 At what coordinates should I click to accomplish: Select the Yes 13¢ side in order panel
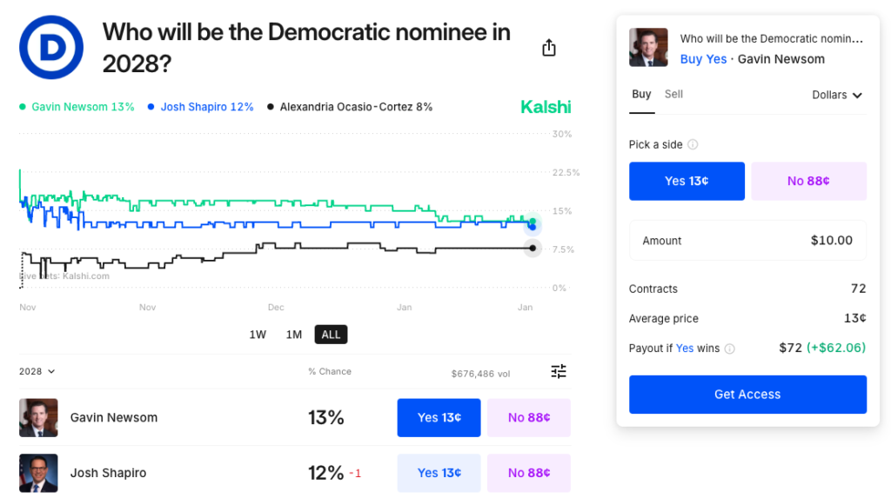click(687, 181)
